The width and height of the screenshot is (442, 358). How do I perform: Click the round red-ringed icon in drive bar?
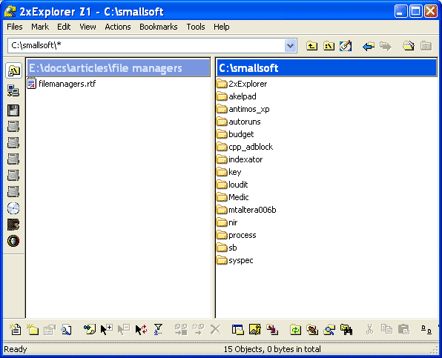coord(13,241)
